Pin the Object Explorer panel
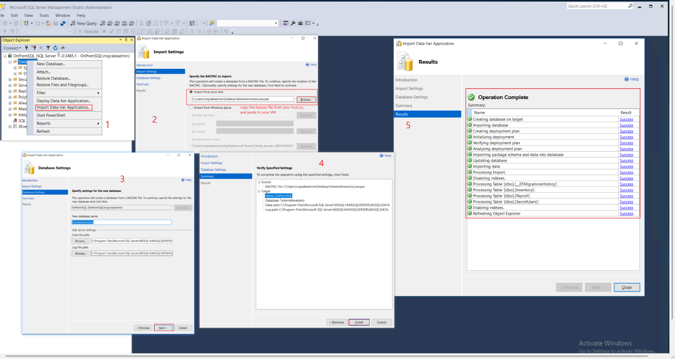The height and width of the screenshot is (359, 675). 126,40
